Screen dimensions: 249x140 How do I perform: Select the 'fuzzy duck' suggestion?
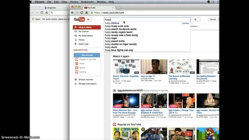147,47
